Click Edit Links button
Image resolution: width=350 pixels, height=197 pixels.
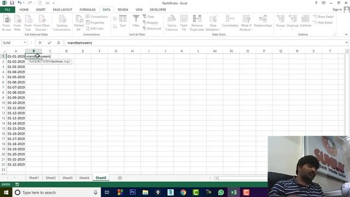point(95,28)
